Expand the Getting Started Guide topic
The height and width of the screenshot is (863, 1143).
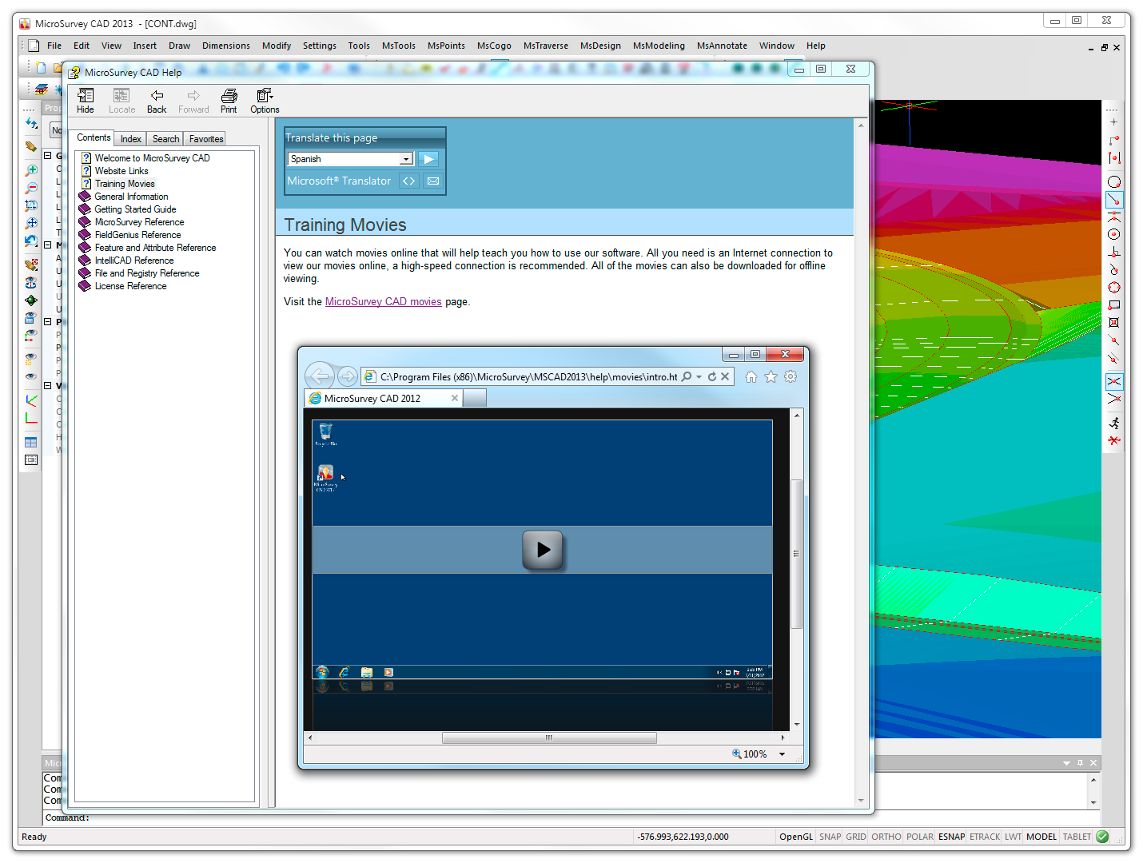tap(135, 209)
